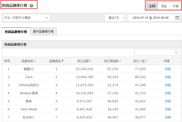Click buyer count 86,102
The image size is (182, 122).
140,77
